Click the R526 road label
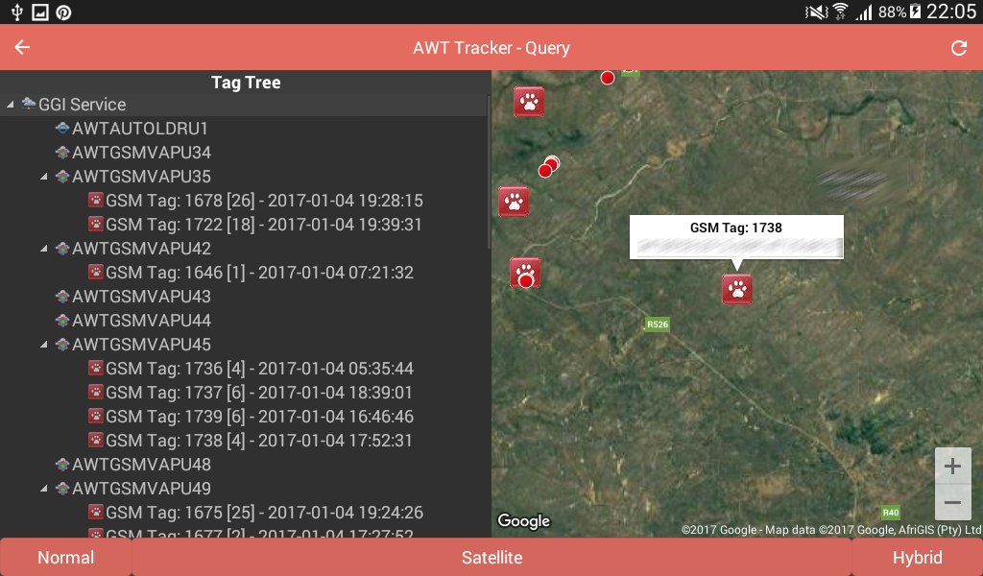The width and height of the screenshot is (983, 576). [x=657, y=324]
